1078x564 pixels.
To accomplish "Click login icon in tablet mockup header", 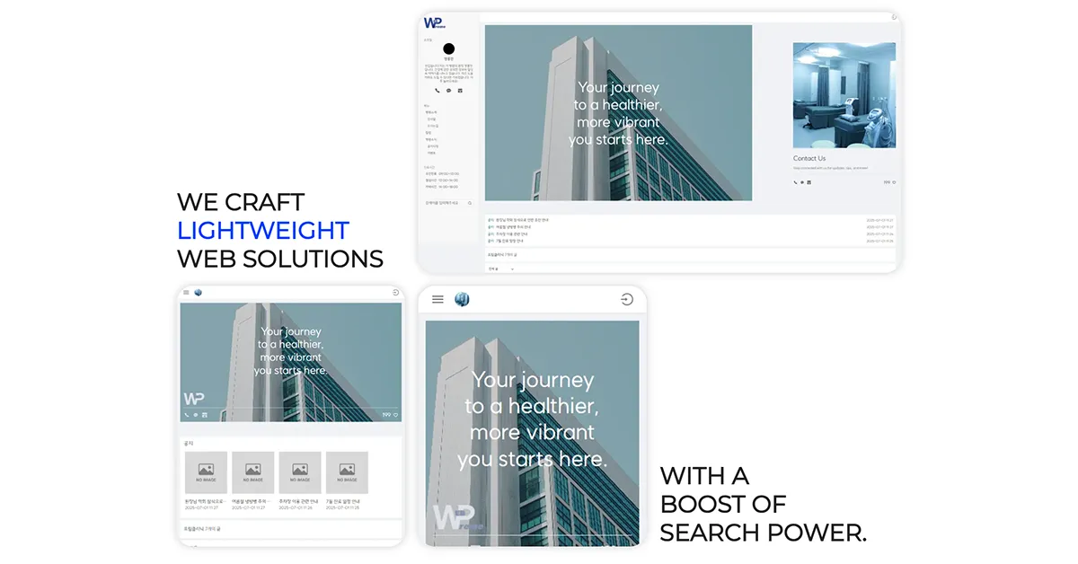I will (396, 292).
